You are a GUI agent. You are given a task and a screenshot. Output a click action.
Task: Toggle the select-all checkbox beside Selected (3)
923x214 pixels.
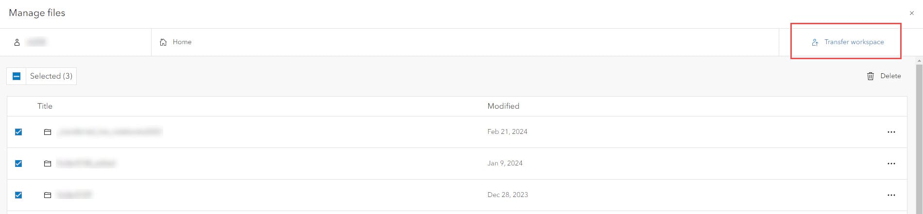(x=17, y=76)
